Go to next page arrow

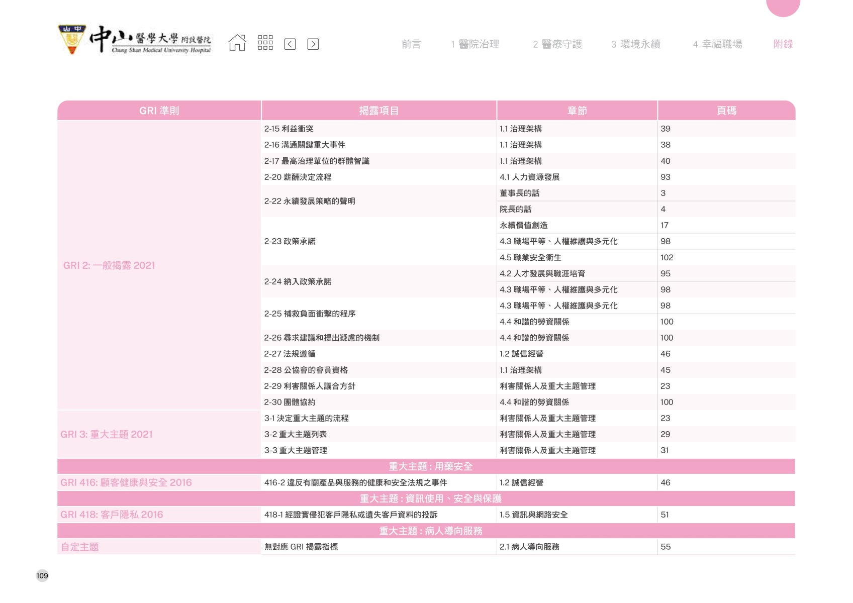click(313, 44)
